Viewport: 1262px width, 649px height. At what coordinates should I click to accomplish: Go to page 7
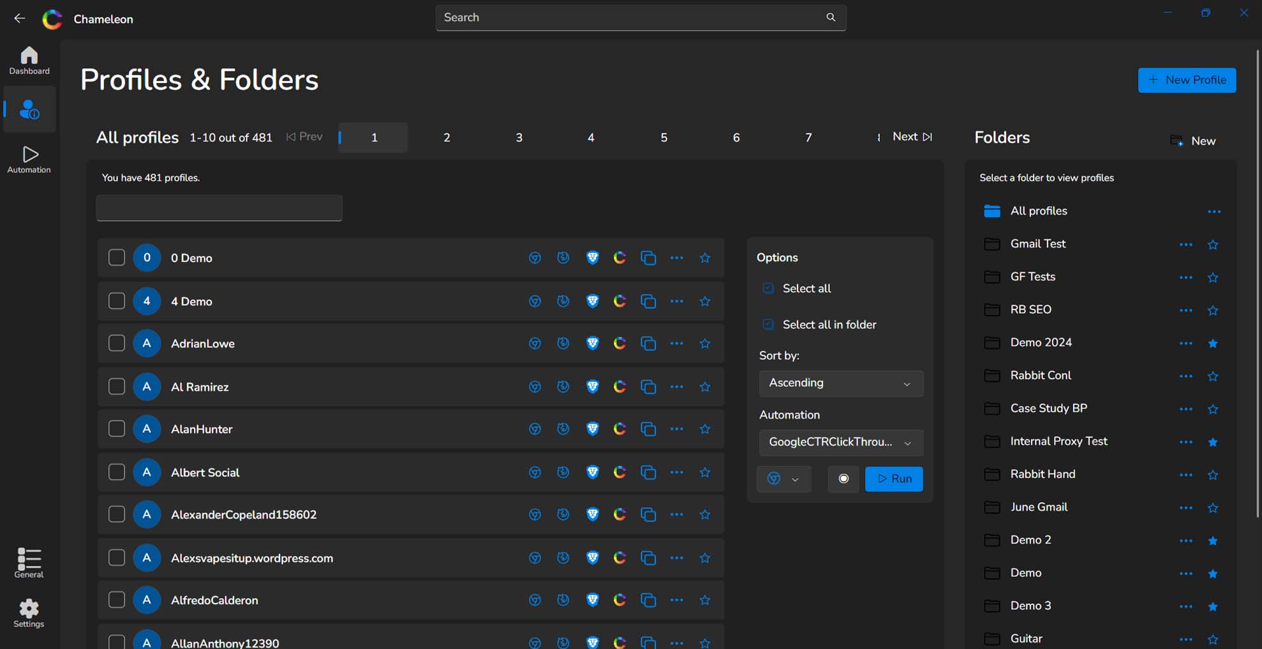click(x=808, y=137)
